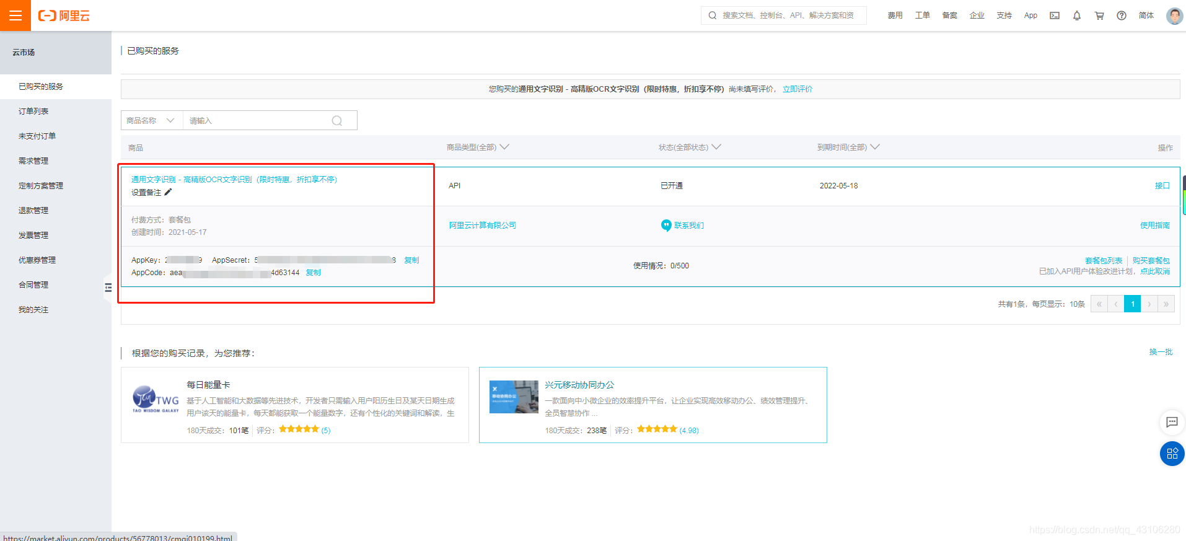Click the 联系我们 chat bubble icon
1186x541 pixels.
point(666,225)
